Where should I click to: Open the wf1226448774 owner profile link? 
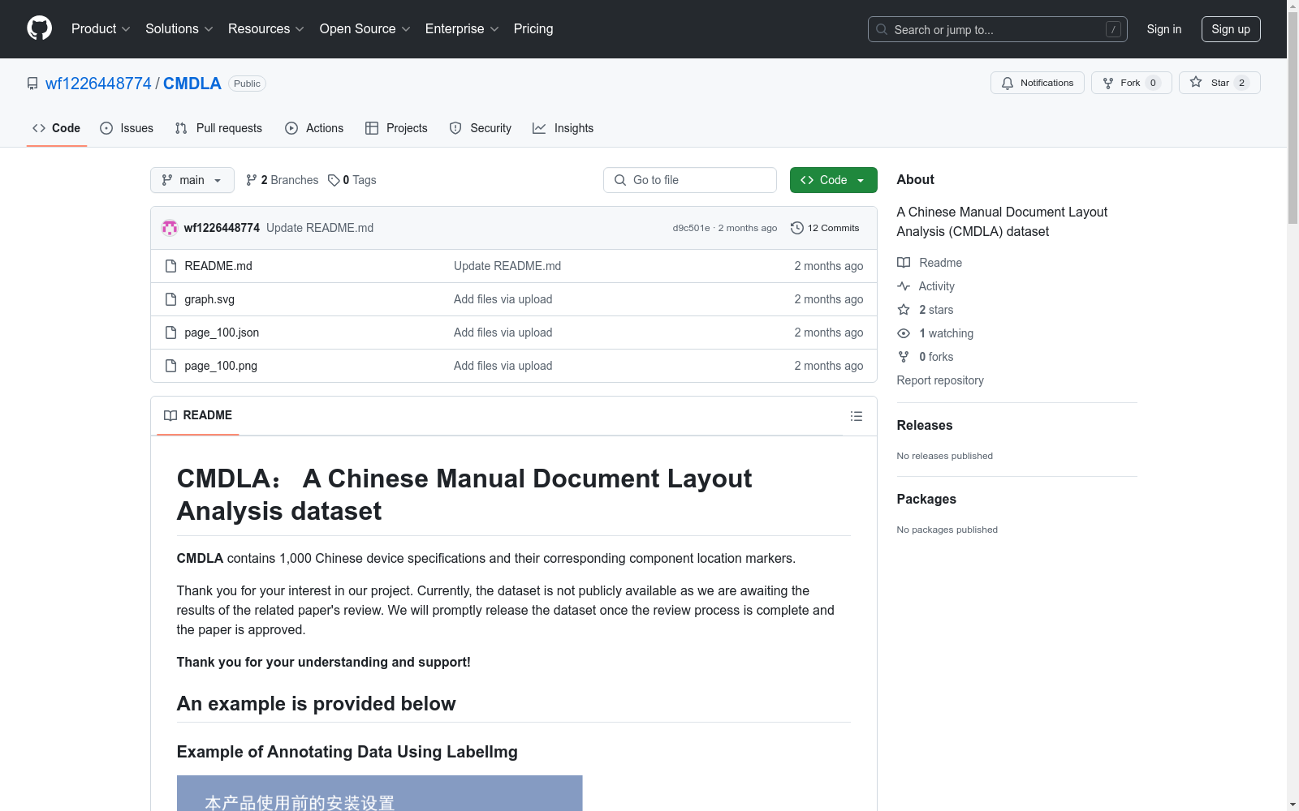(98, 84)
